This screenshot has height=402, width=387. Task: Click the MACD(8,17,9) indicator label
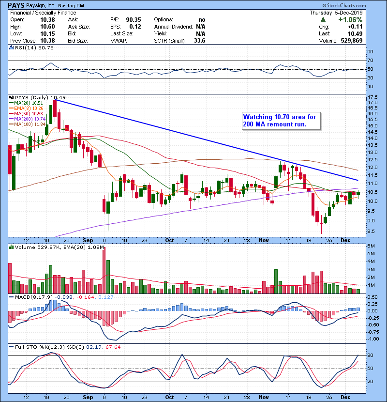34,297
